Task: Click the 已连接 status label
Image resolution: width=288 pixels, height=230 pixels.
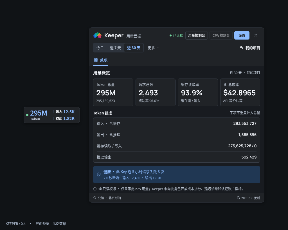Action: tap(178, 35)
